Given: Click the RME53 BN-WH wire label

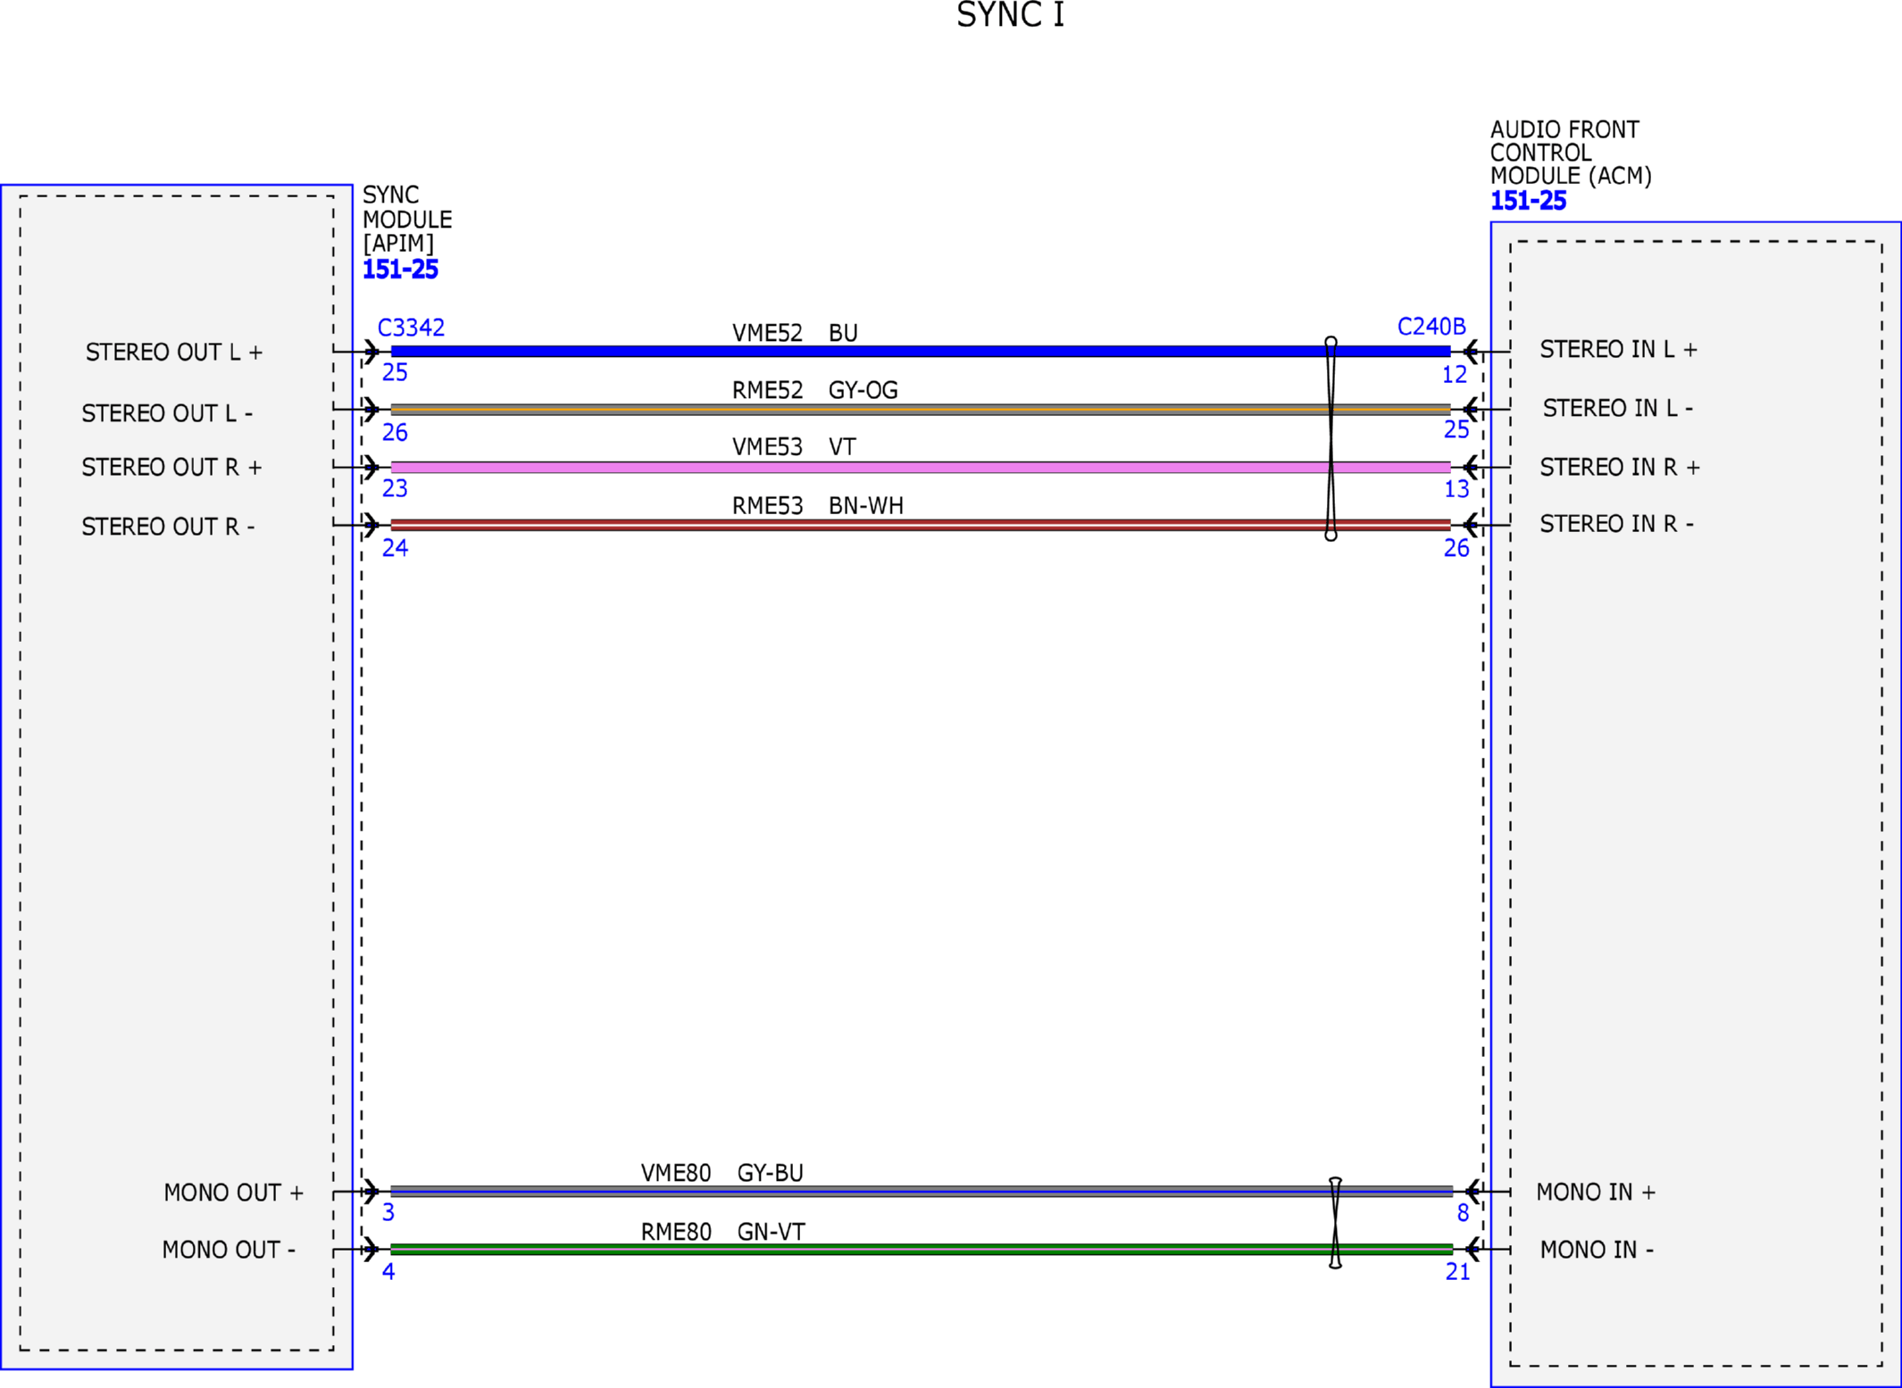Looking at the screenshot, I should [817, 506].
